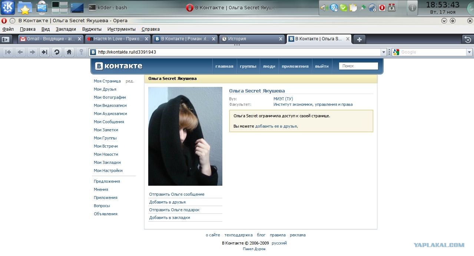The height and width of the screenshot is (256, 474).
Task: Open the люди header link
Action: (x=269, y=66)
